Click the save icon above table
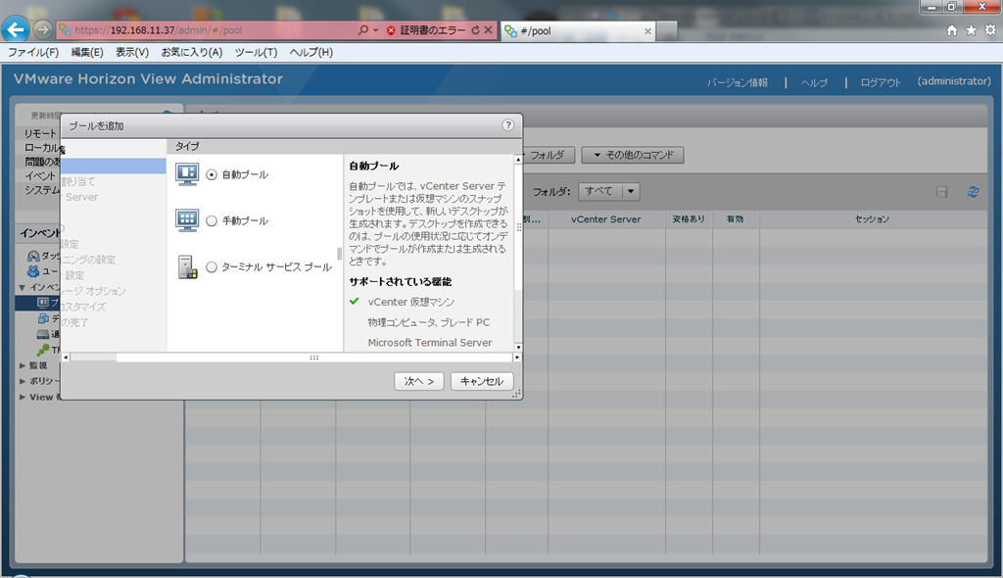Image resolution: width=1003 pixels, height=578 pixels. pos(941,191)
